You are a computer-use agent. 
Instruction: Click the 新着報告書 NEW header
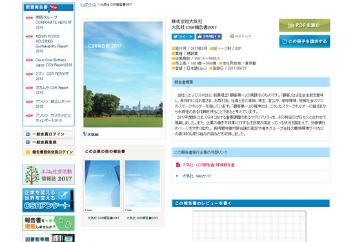click(x=48, y=7)
